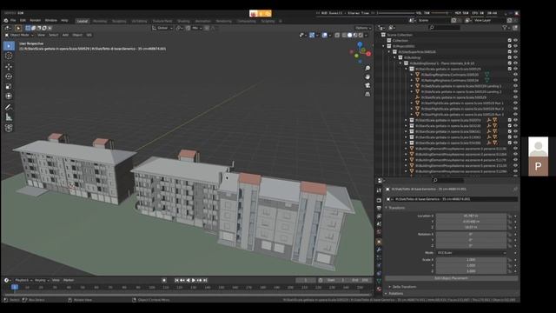
Task: Open the World properties tab
Action: (379, 232)
